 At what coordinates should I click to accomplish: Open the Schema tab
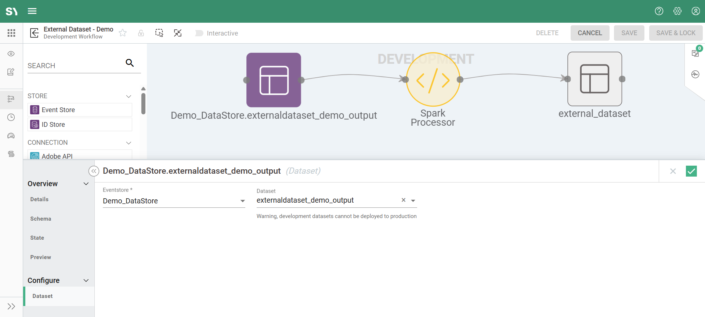[x=41, y=219]
